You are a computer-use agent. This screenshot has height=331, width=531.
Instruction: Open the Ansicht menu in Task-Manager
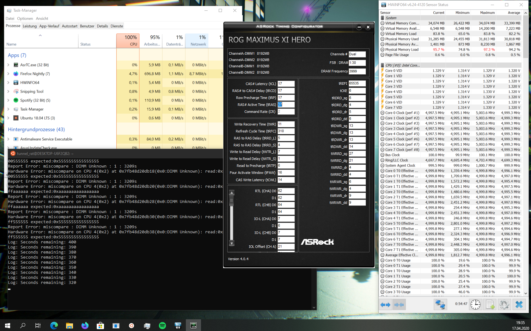pyautogui.click(x=42, y=19)
